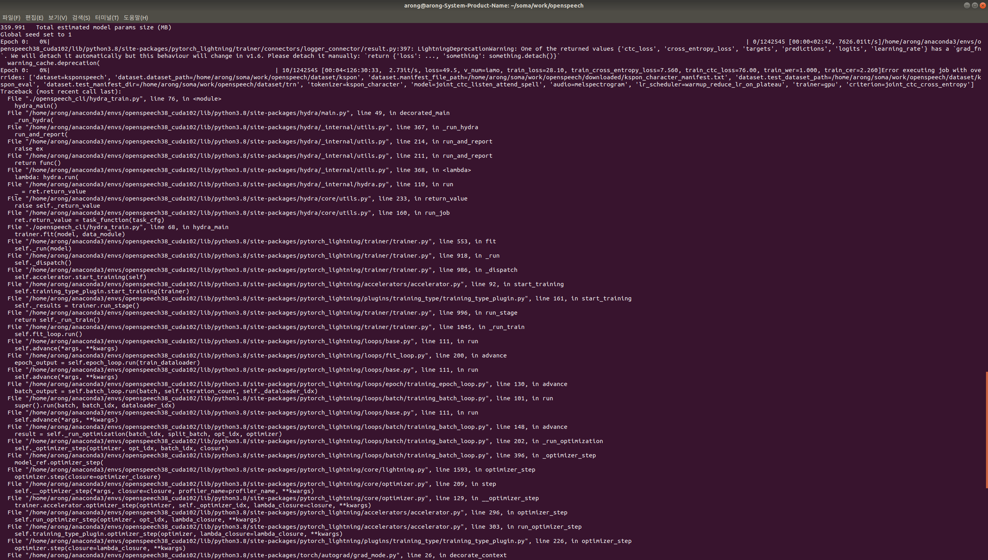
Task: Click the 'Traceback (most recent call last):' line
Action: [x=61, y=92]
